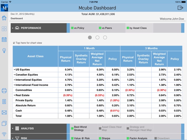The width and height of the screenshot is (187, 140).
Task: Toggle the vs Policy green indicator
Action: point(72,28)
